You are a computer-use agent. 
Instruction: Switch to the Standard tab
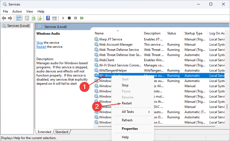(x=62, y=132)
